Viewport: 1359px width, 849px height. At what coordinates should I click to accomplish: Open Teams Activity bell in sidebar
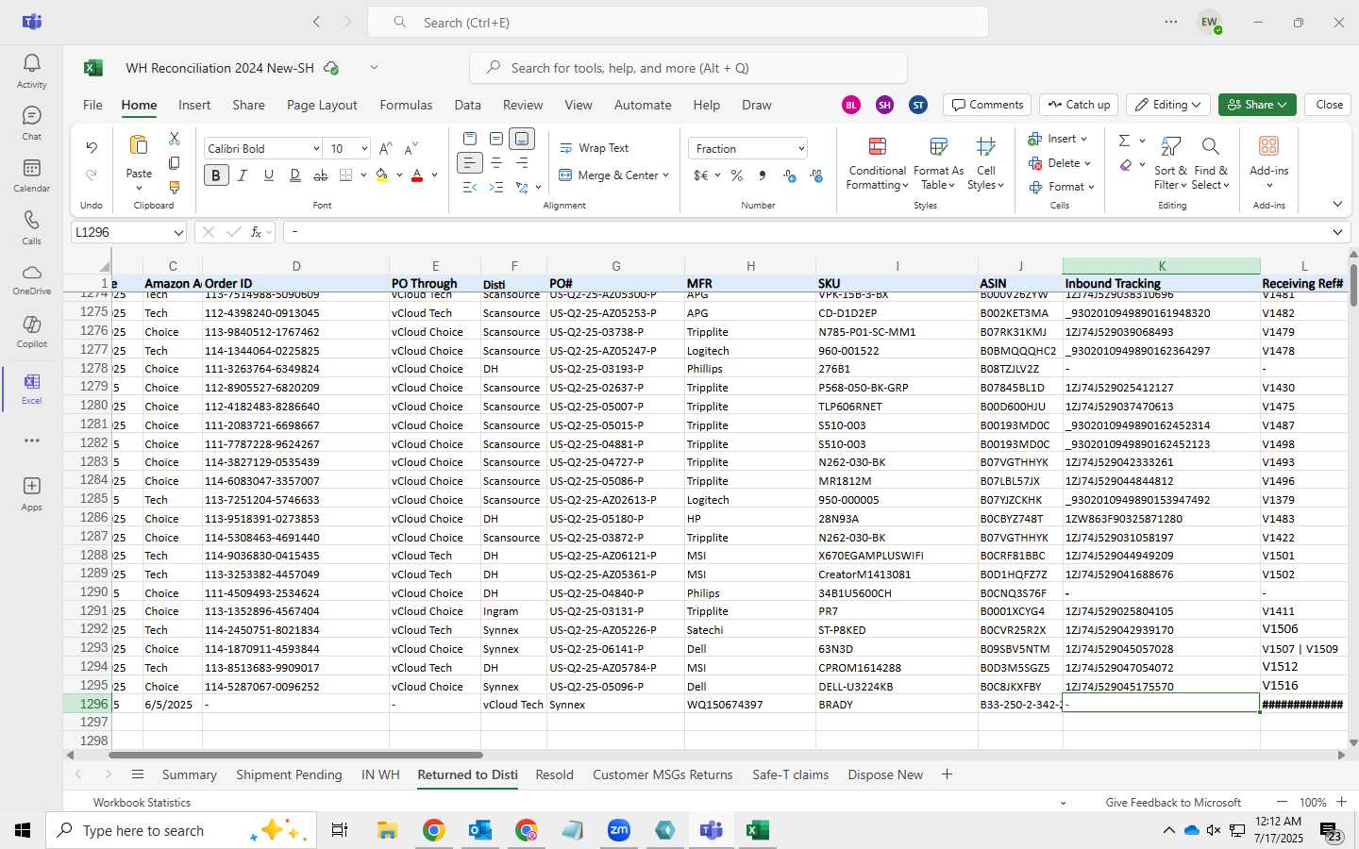pyautogui.click(x=31, y=71)
